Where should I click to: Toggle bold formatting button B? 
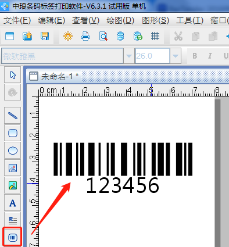coord(195,56)
